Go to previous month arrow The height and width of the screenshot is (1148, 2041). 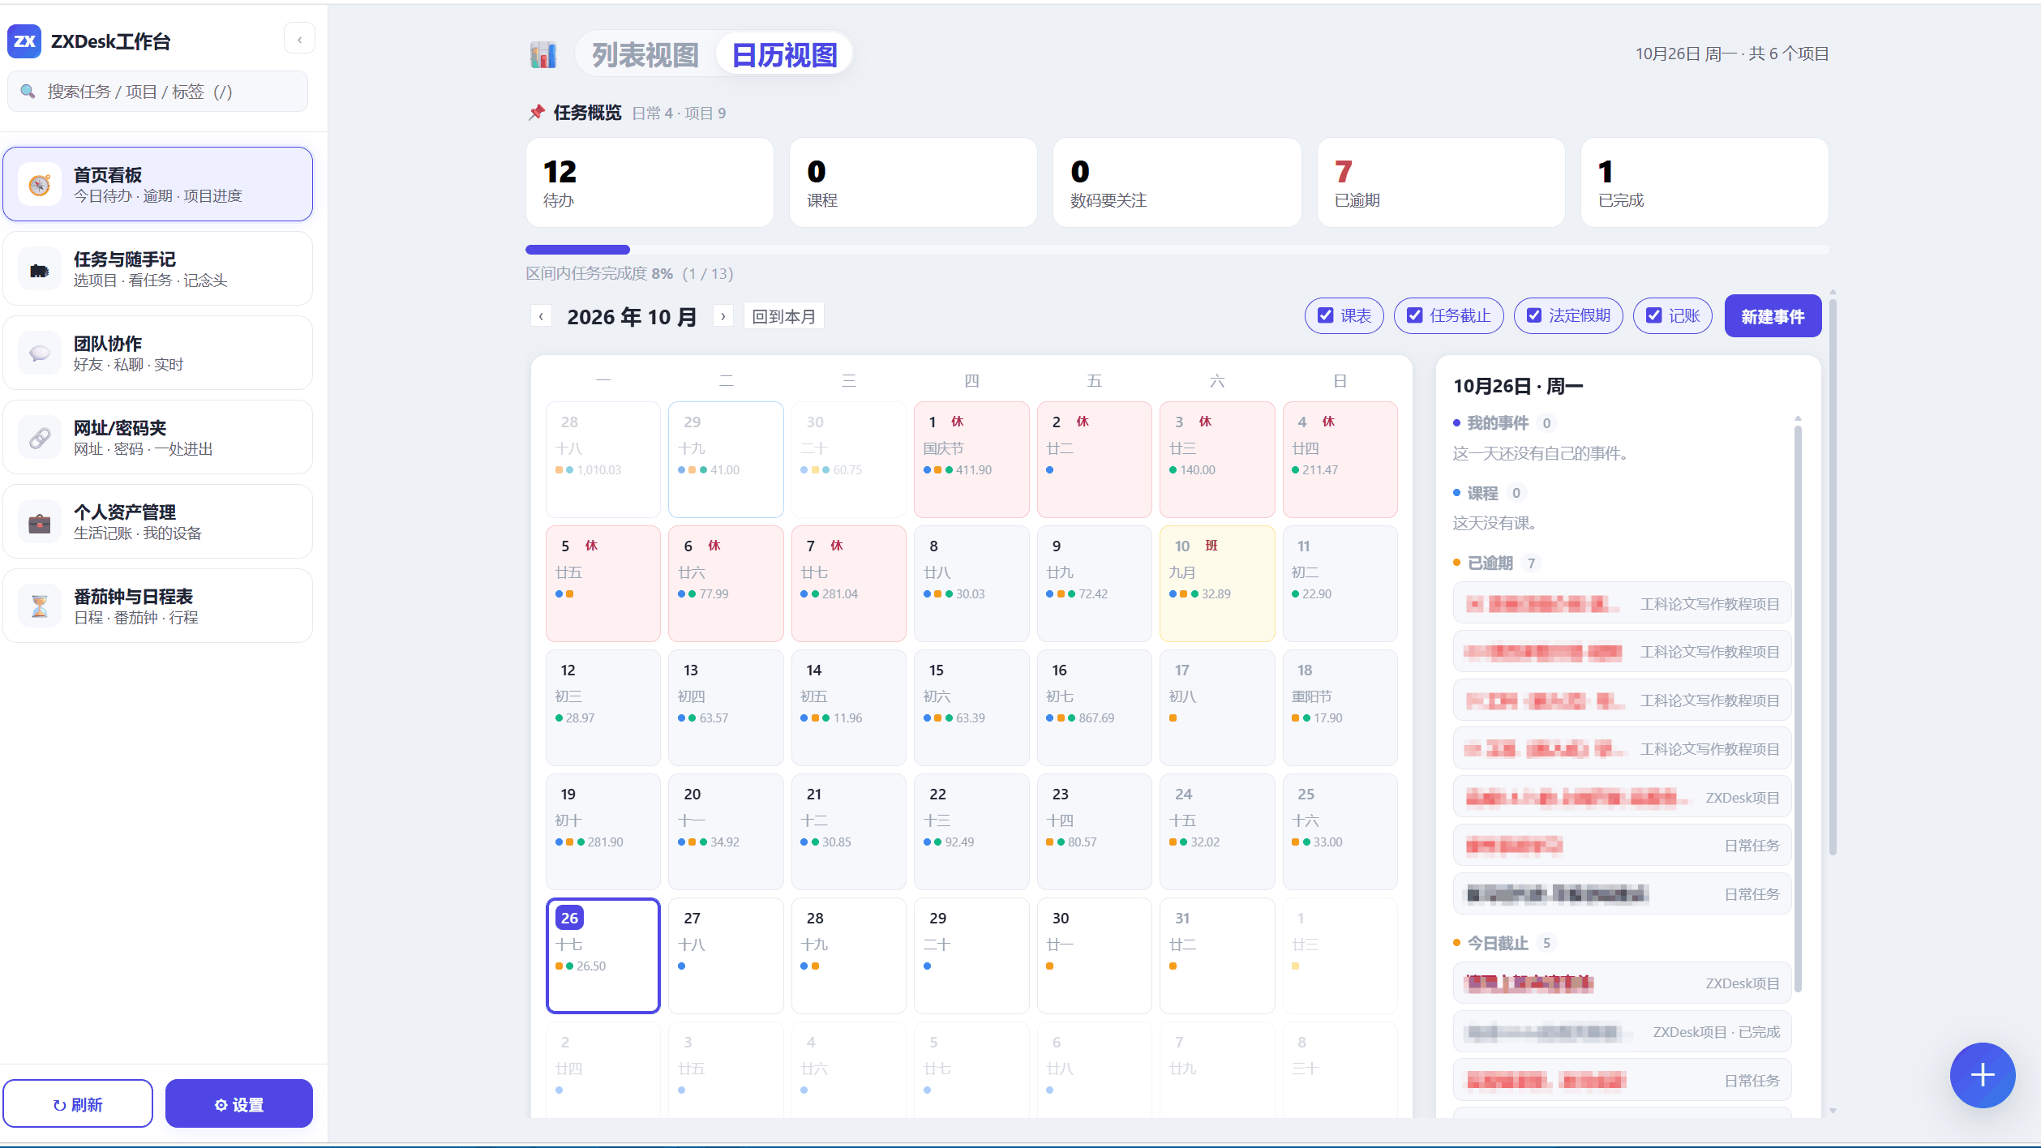(542, 316)
